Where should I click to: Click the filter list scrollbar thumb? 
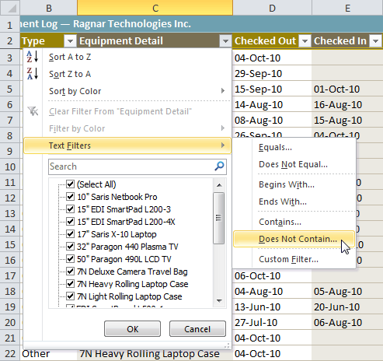click(x=219, y=218)
